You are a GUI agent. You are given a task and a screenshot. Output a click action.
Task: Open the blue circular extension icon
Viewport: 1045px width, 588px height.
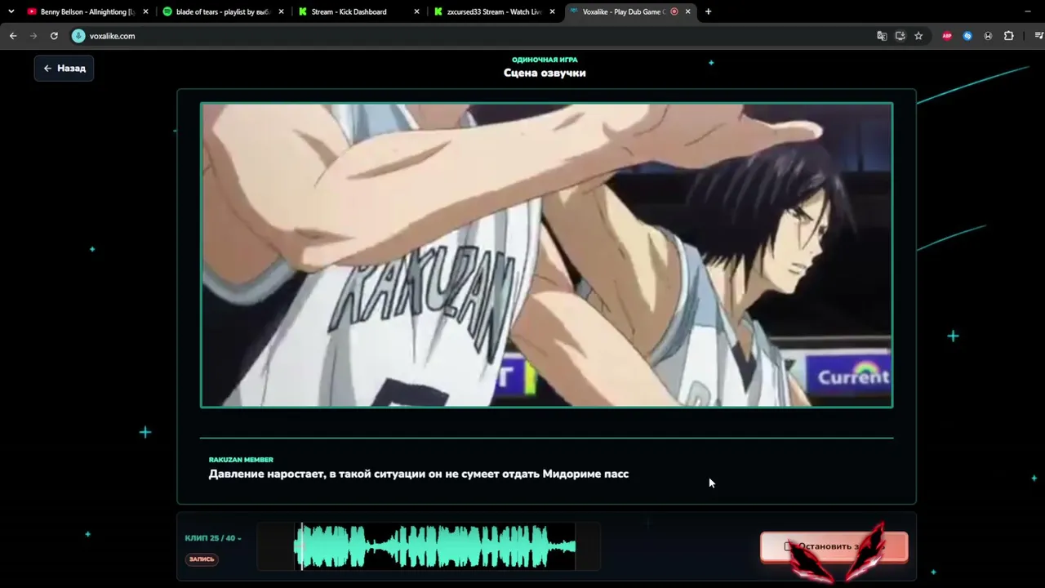[x=967, y=36]
